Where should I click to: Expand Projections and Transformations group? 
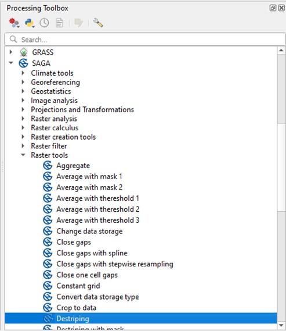[x=23, y=109]
